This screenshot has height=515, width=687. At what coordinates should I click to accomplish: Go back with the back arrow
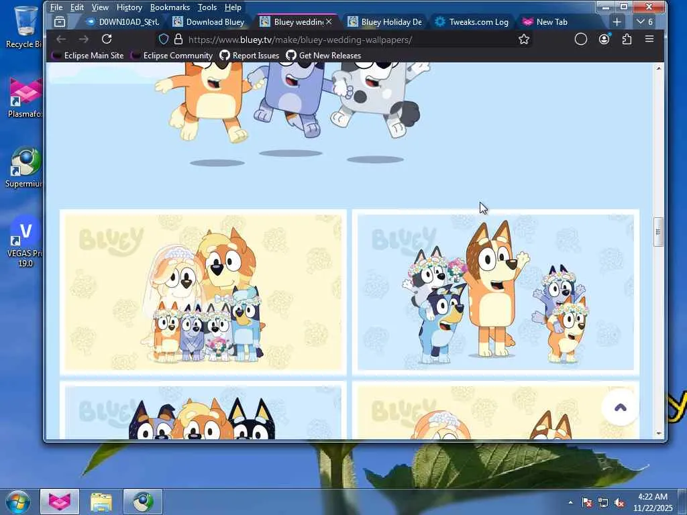(61, 40)
